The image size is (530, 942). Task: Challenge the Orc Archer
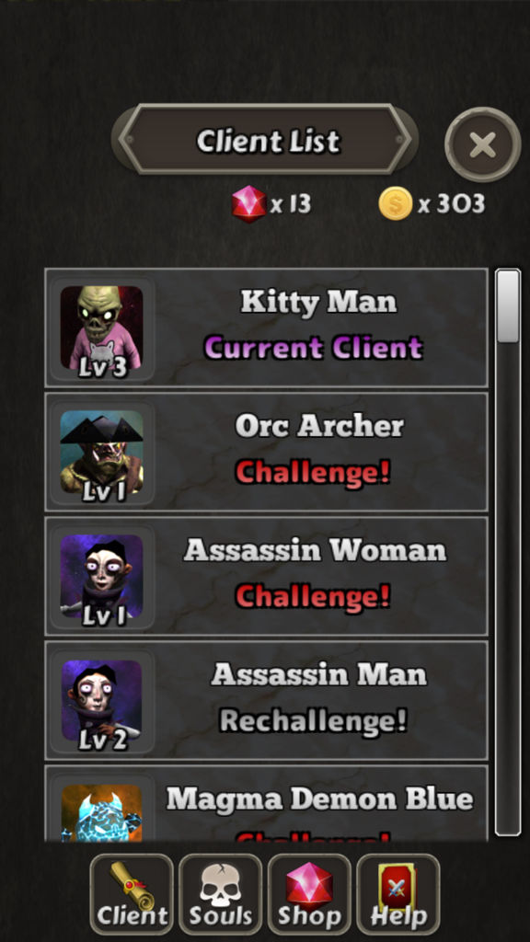click(x=313, y=473)
